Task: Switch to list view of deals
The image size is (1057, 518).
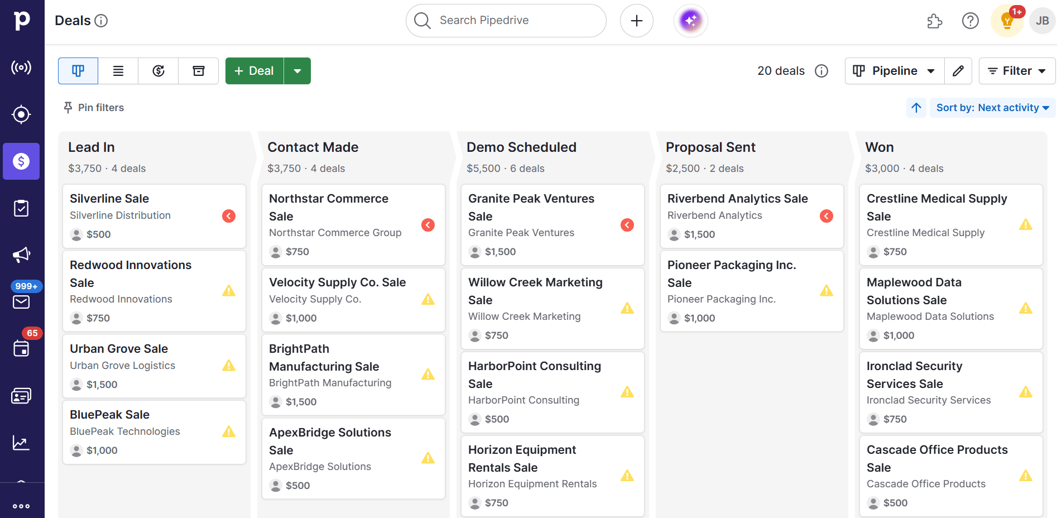Action: pyautogui.click(x=118, y=71)
